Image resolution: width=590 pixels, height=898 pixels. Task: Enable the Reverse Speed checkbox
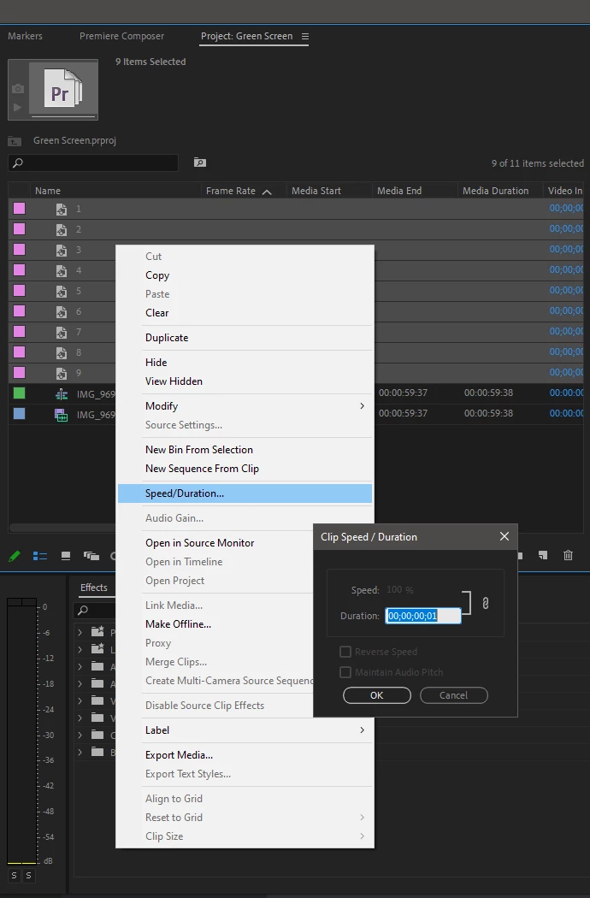[x=345, y=652]
